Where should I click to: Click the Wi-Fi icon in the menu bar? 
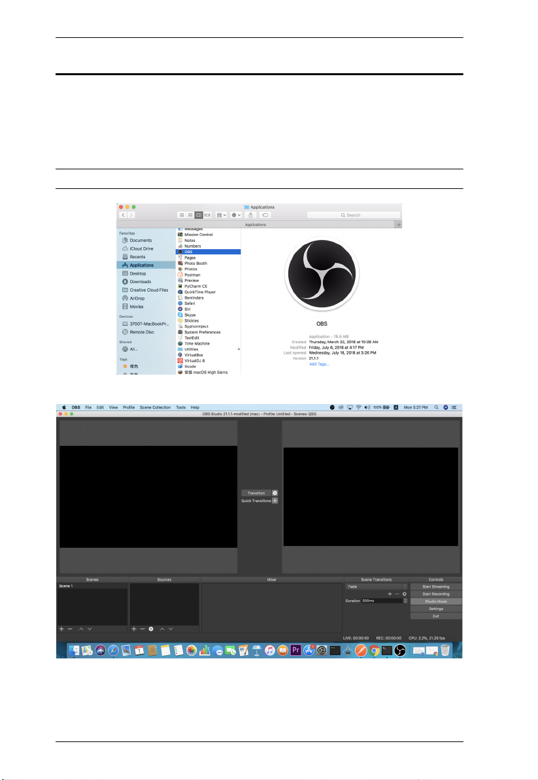tap(358, 407)
